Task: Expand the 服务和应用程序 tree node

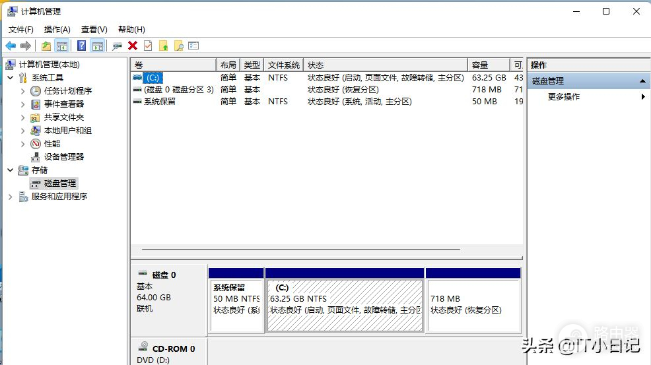Action: click(11, 197)
